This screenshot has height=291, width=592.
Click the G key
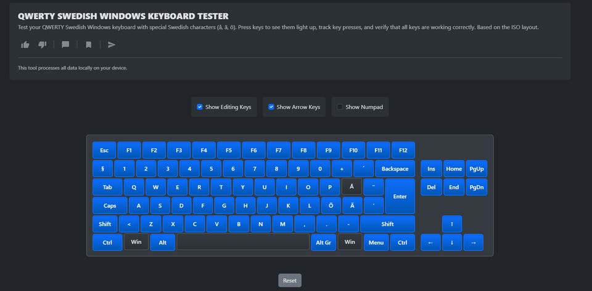point(224,205)
